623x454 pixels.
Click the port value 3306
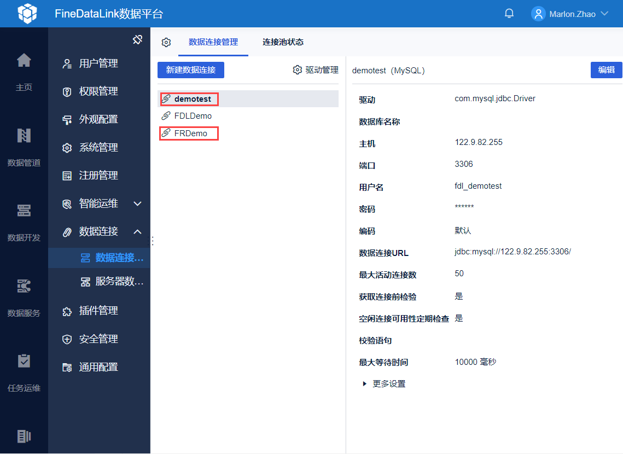(x=464, y=164)
